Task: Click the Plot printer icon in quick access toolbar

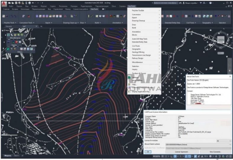Action: click(30, 3)
